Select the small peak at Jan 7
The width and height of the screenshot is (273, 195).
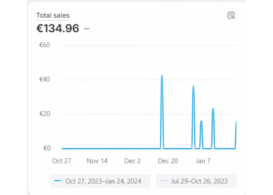[x=201, y=121]
